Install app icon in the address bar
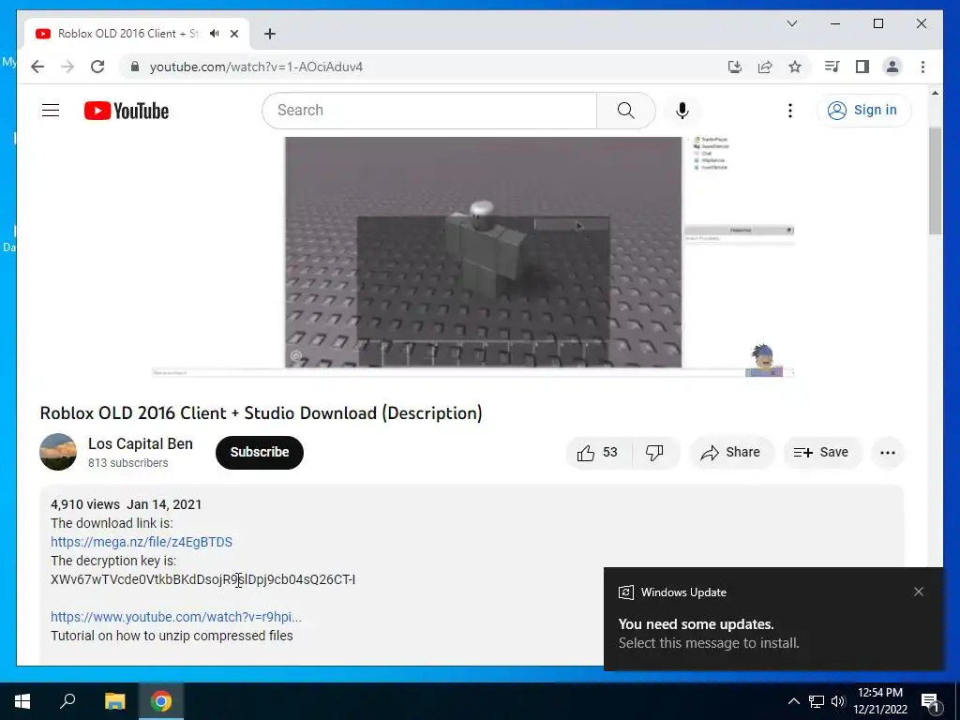This screenshot has height=720, width=960. coord(735,67)
